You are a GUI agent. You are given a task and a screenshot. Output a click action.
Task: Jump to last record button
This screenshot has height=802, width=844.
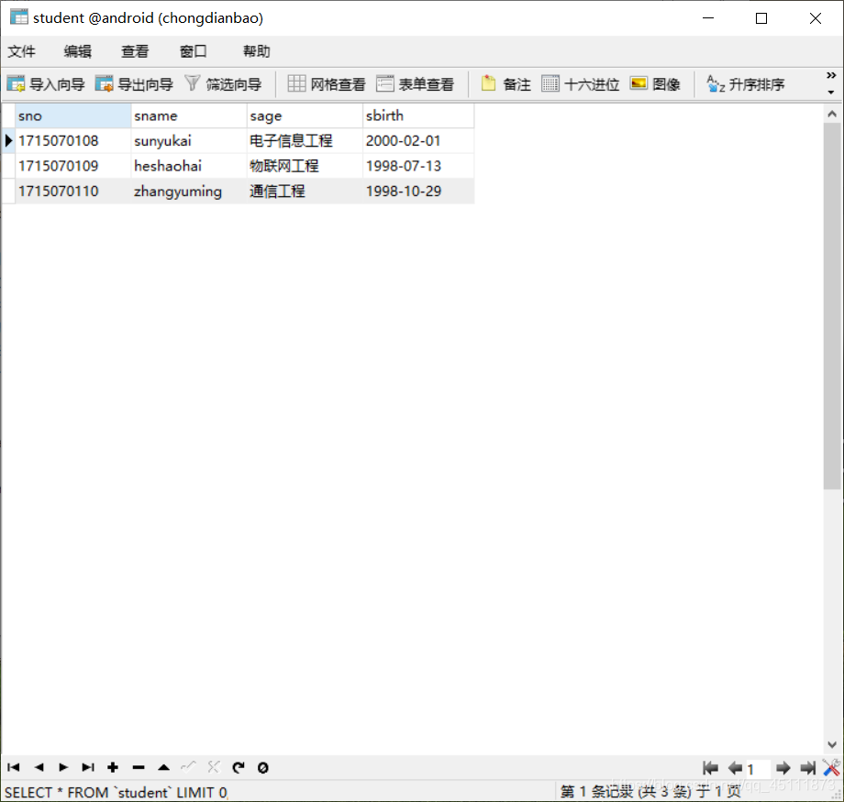click(x=88, y=767)
